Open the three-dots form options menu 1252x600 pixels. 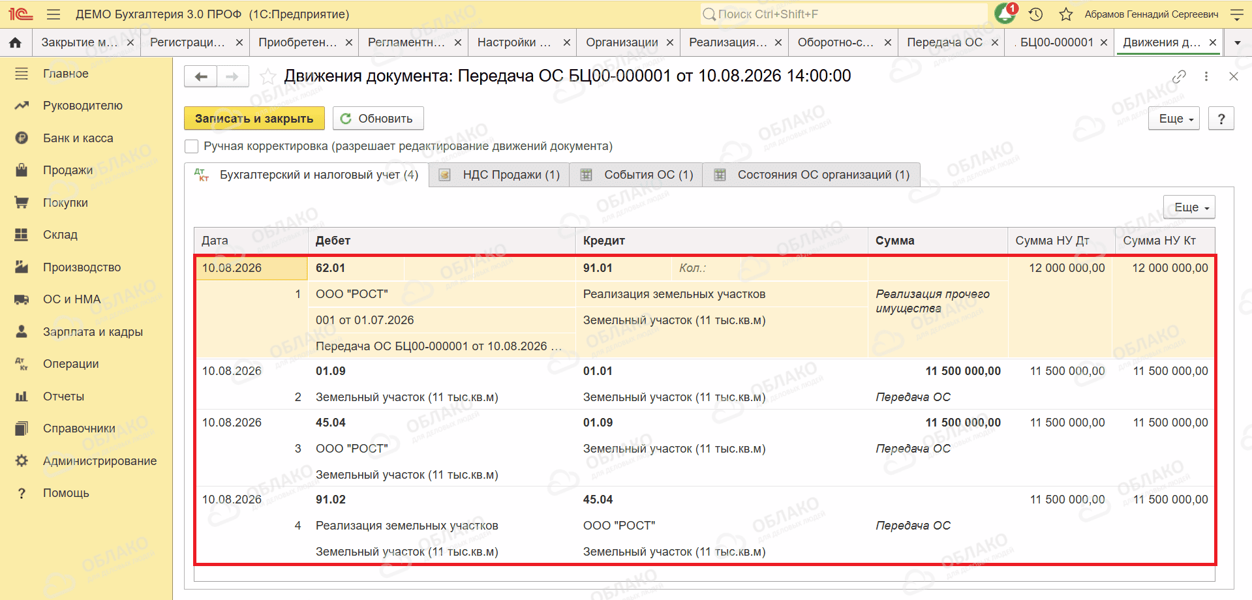[1206, 76]
